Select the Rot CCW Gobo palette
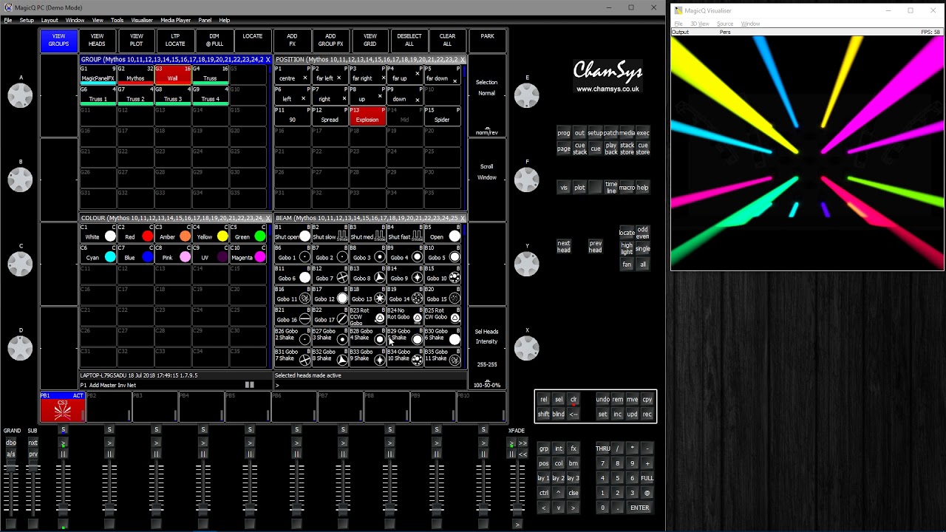Viewport: 946px width, 532px height. pyautogui.click(x=367, y=316)
